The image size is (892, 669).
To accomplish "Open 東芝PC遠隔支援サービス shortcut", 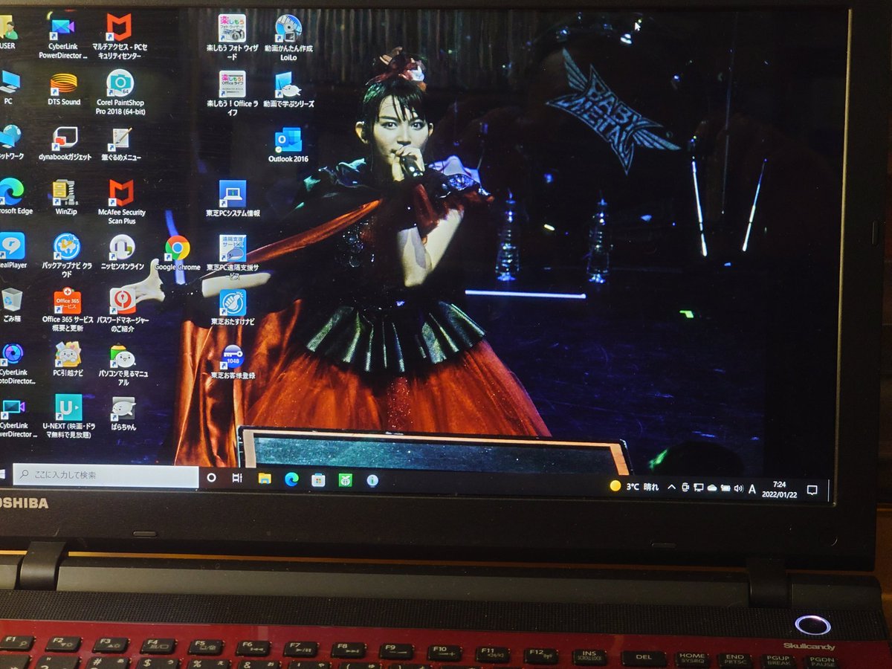I will pyautogui.click(x=233, y=257).
